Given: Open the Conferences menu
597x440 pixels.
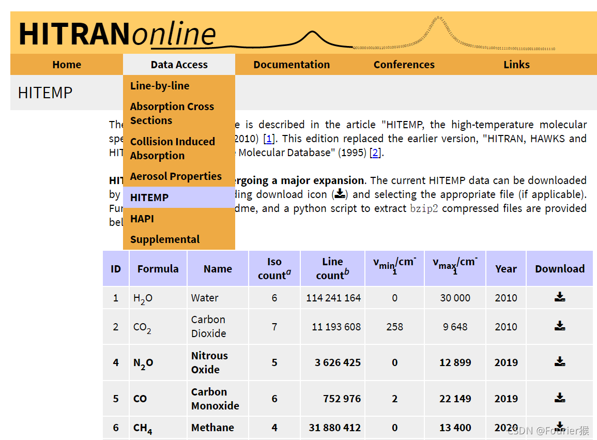Looking at the screenshot, I should point(404,65).
